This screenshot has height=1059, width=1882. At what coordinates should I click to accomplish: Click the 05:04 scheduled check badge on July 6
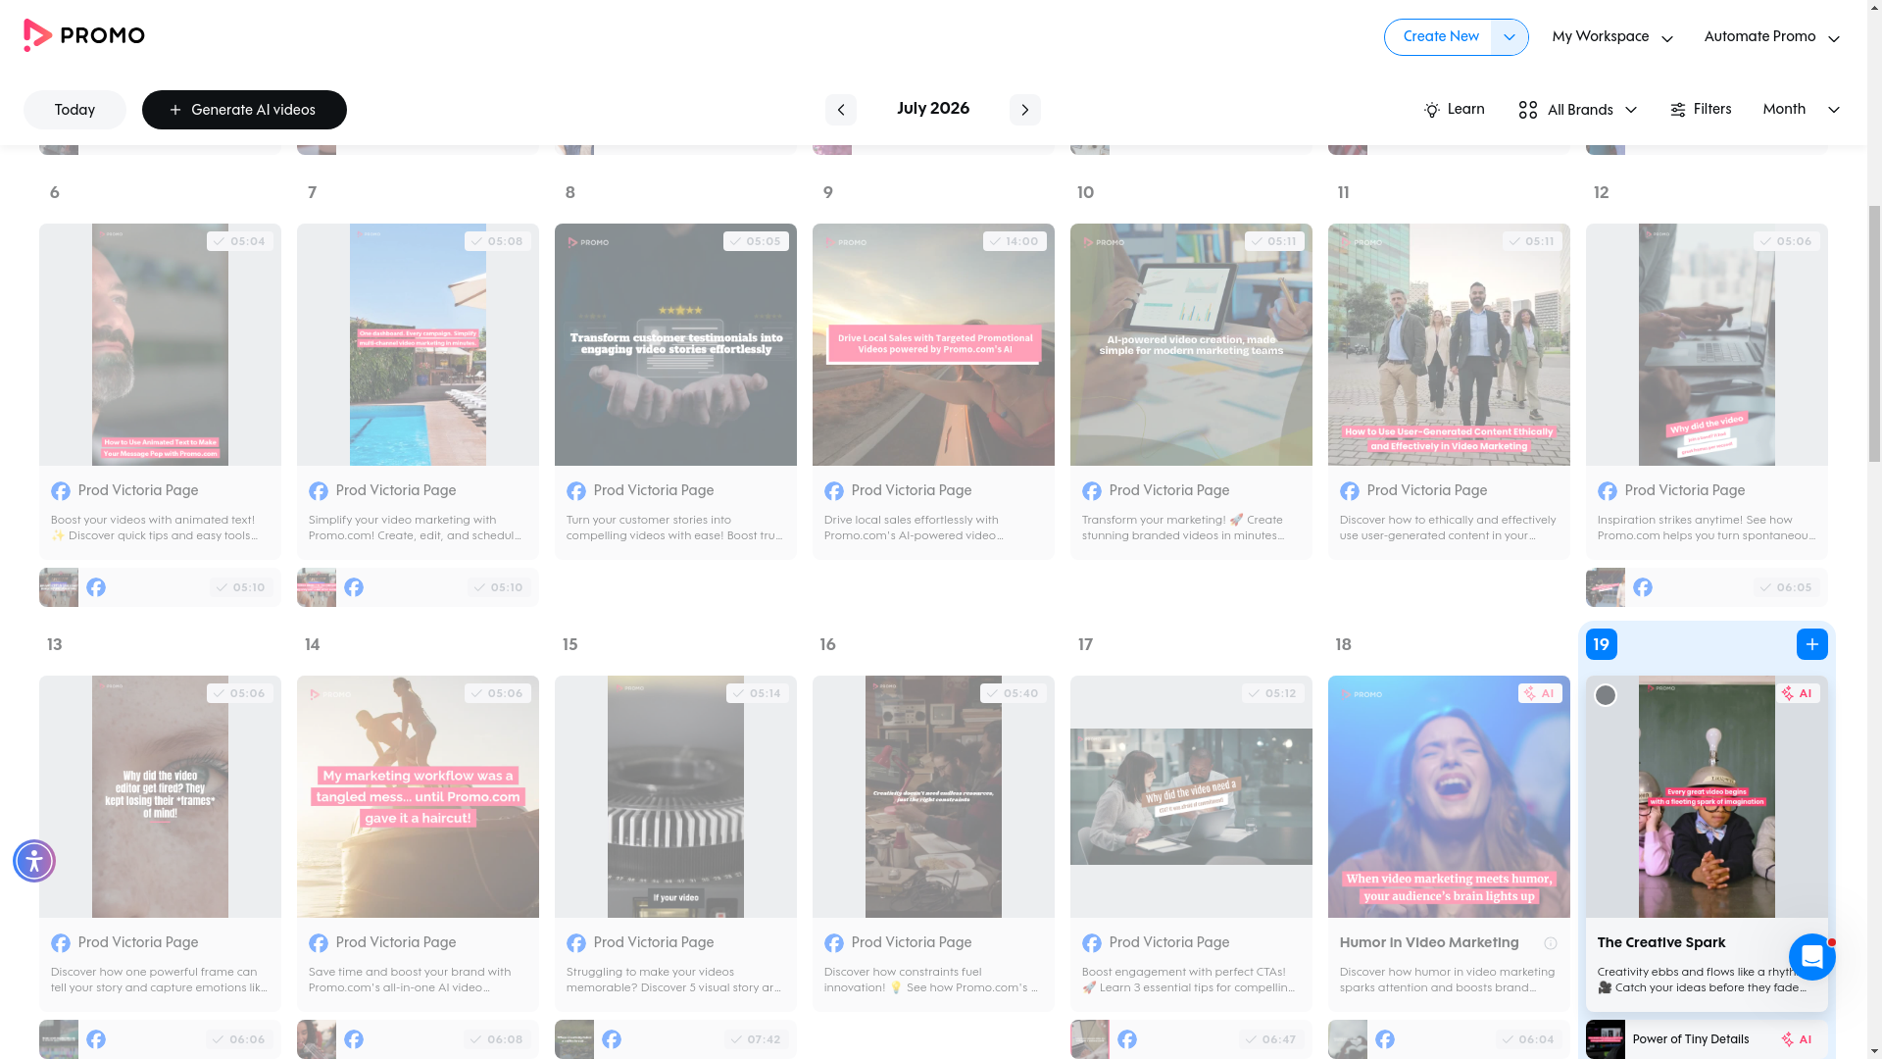(x=240, y=241)
